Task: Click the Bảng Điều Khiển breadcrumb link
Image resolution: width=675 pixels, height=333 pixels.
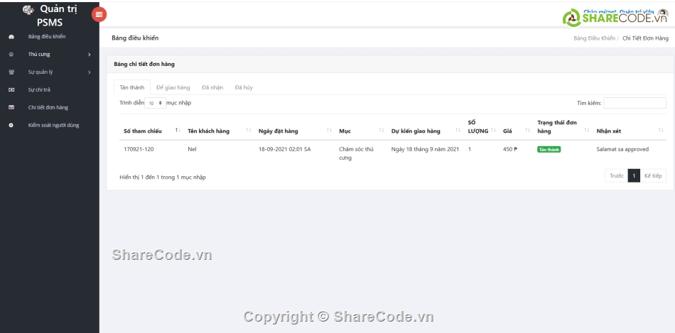Action: [x=594, y=38]
